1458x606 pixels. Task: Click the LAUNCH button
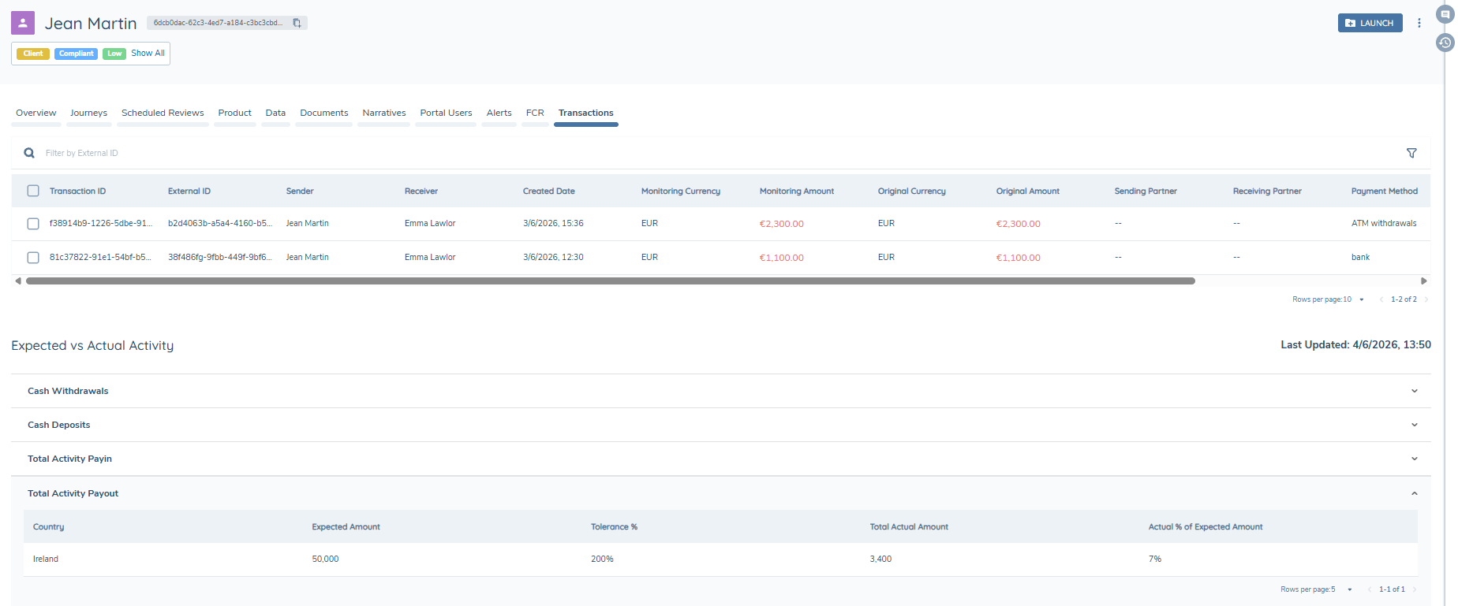coord(1370,23)
